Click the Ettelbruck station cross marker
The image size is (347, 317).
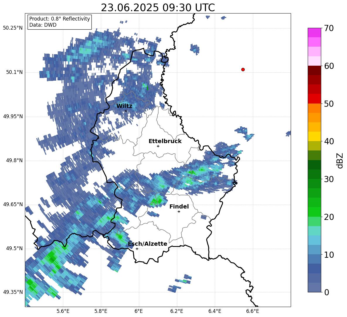tap(158, 146)
